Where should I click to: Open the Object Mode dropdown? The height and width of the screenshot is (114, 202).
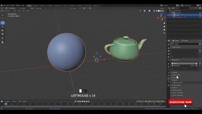[x=6, y=11]
